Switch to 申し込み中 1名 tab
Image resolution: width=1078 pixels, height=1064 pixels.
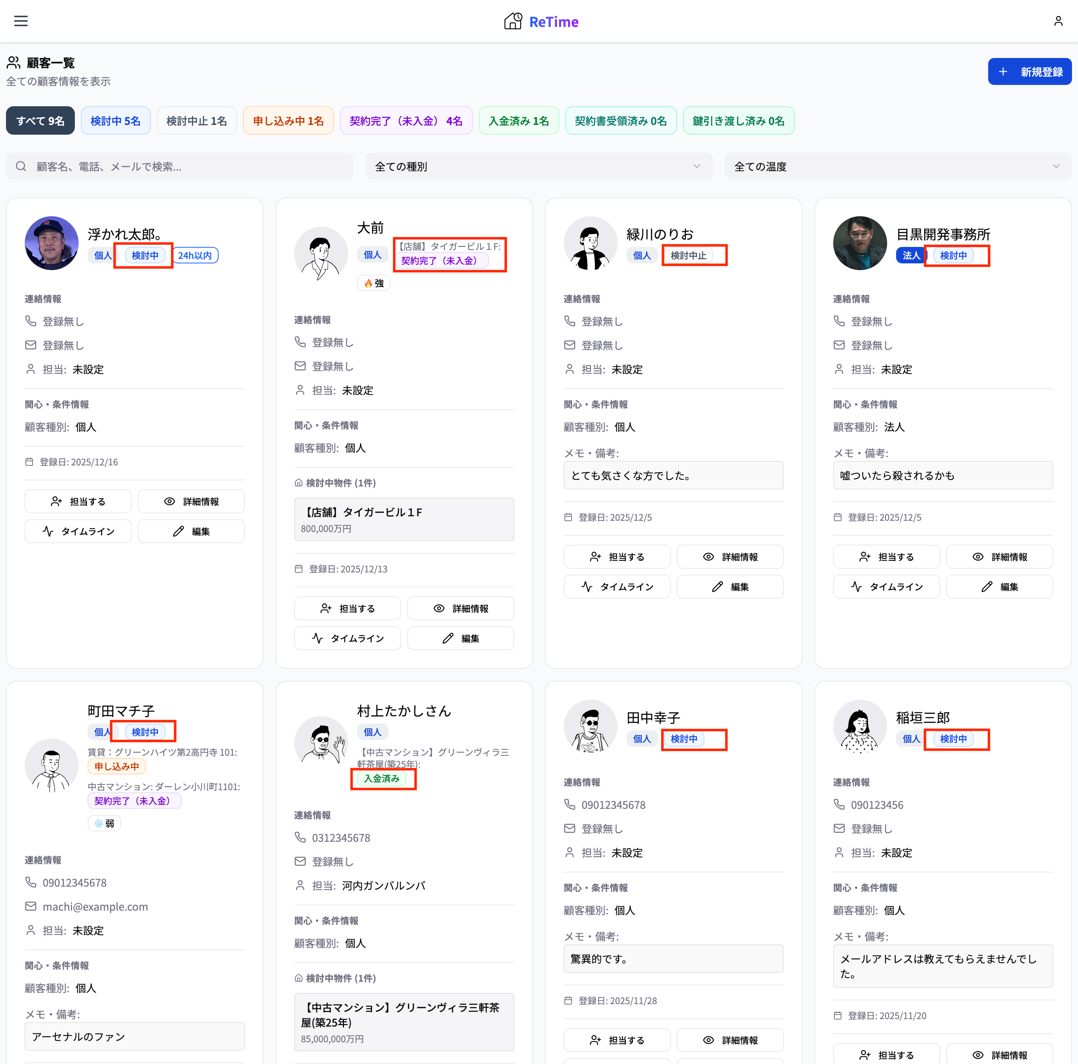coord(288,121)
